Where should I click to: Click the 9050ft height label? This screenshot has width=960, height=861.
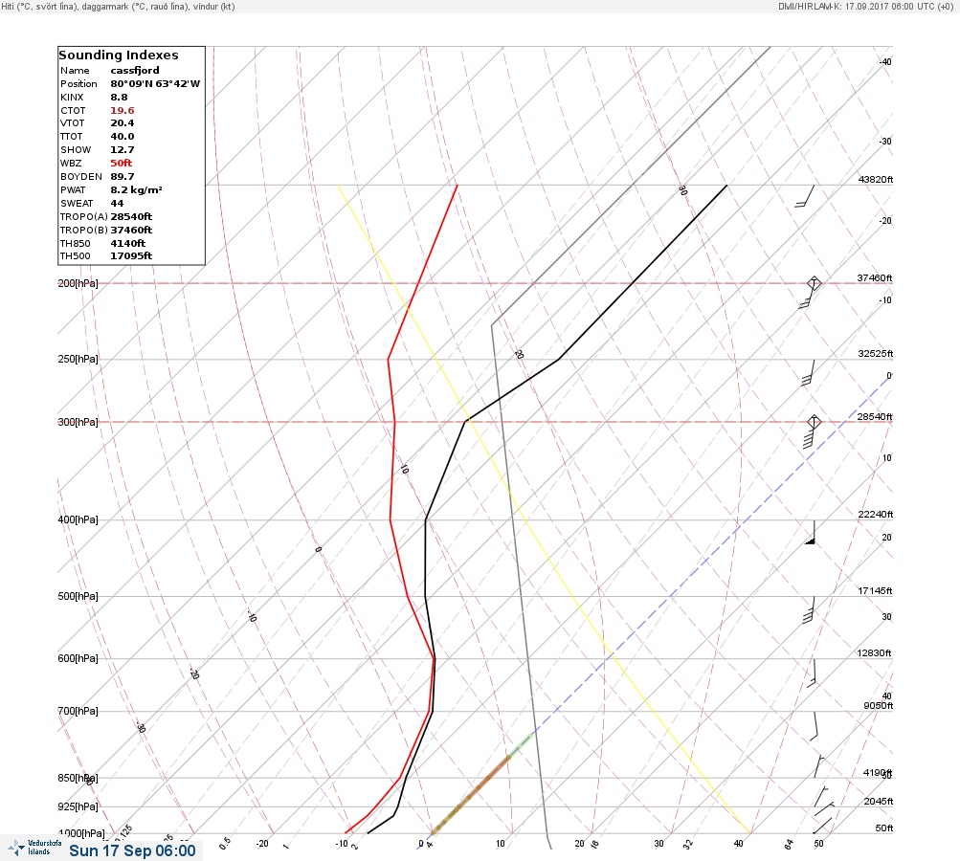click(x=878, y=706)
